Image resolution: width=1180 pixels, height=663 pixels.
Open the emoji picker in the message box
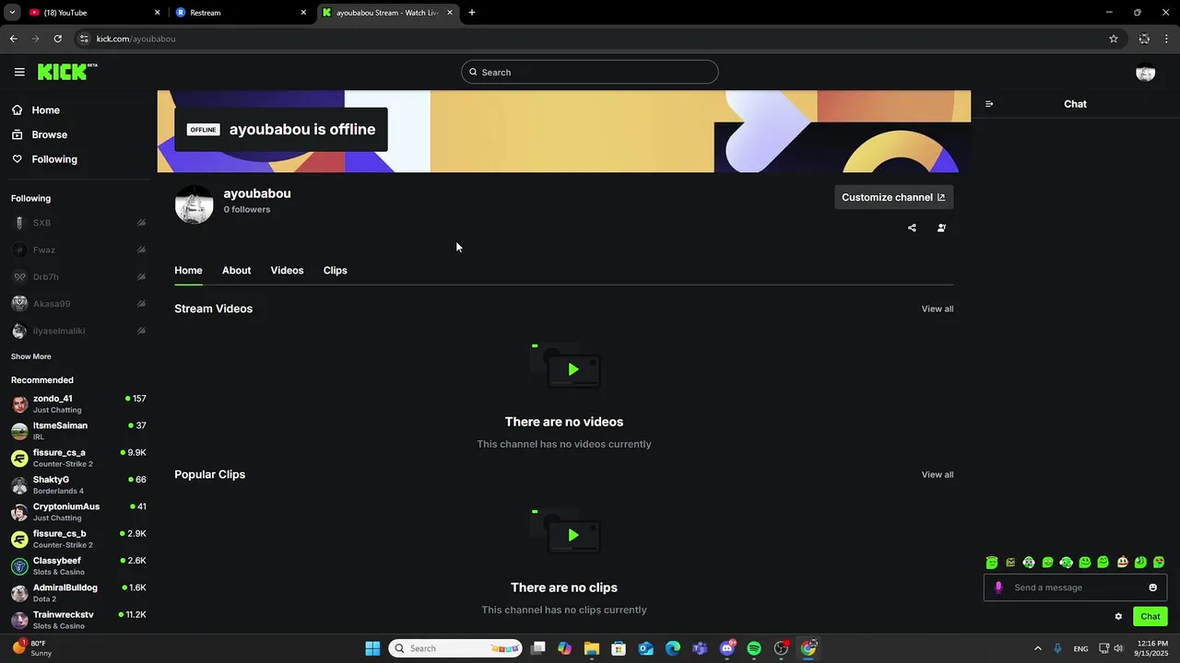(x=1152, y=587)
